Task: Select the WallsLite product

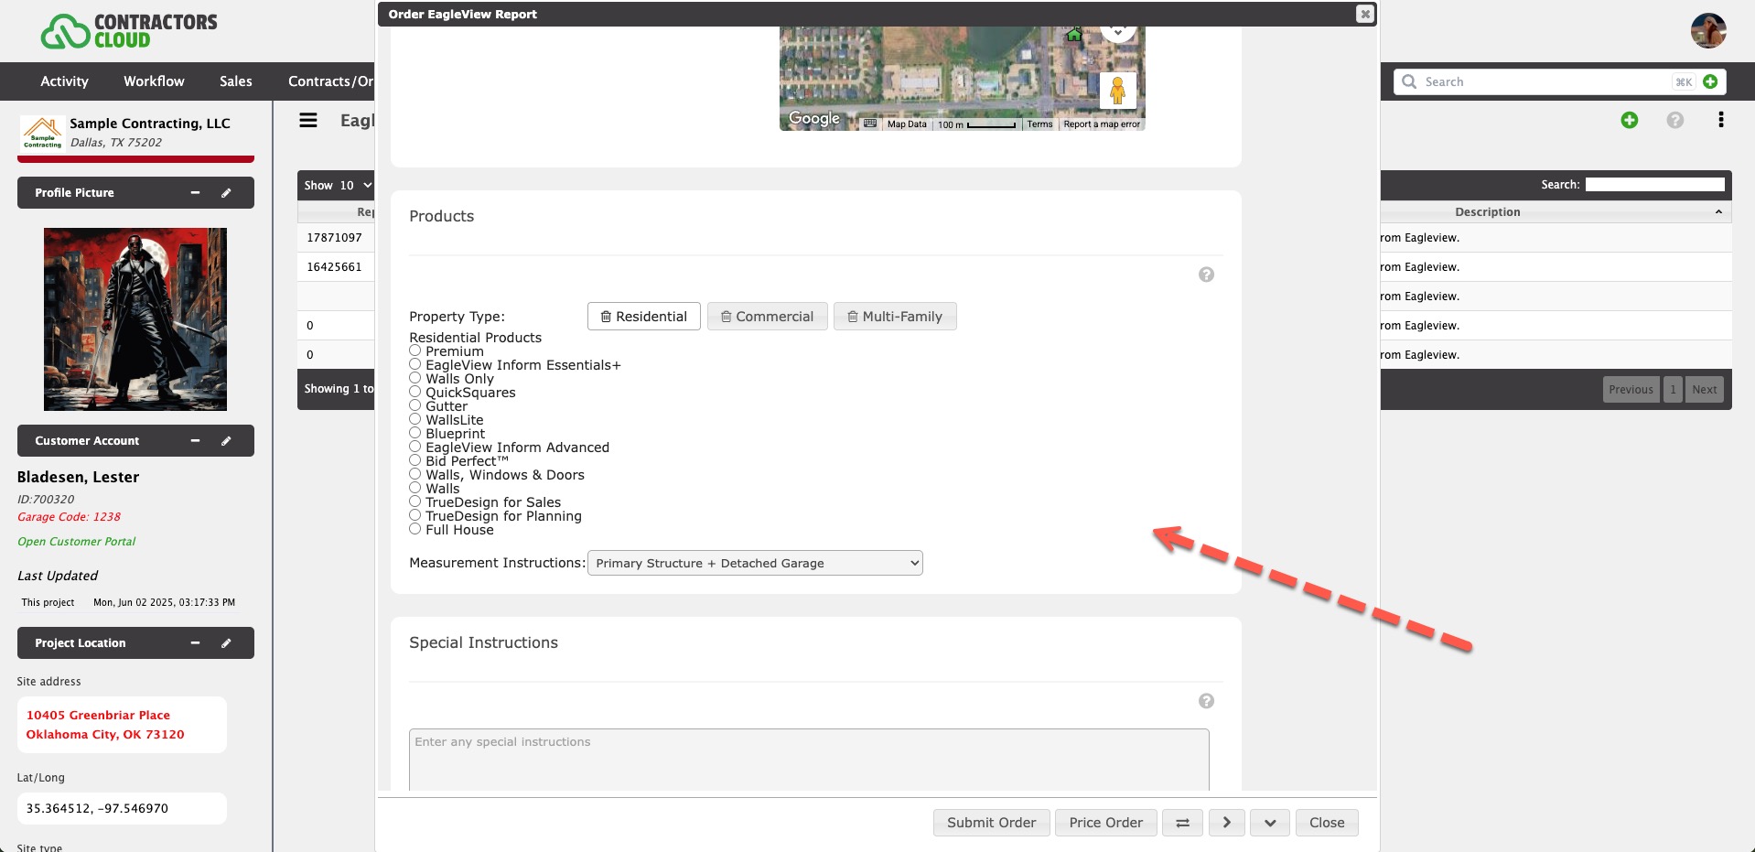Action: [x=415, y=419]
